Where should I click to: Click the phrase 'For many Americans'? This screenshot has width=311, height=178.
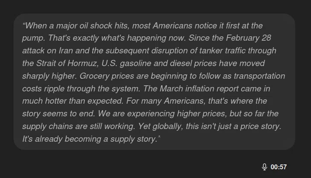click(165, 101)
